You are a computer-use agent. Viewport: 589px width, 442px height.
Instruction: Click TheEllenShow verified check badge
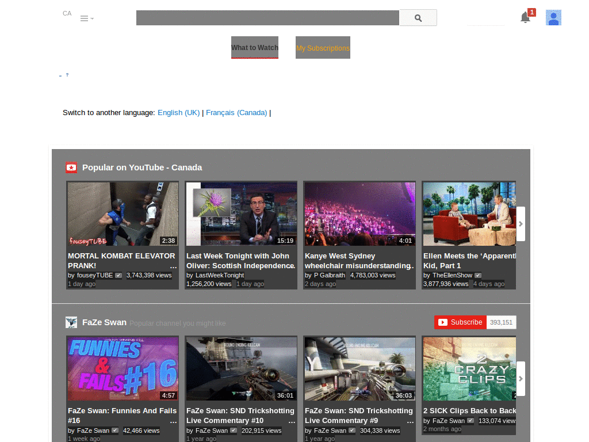(x=478, y=275)
